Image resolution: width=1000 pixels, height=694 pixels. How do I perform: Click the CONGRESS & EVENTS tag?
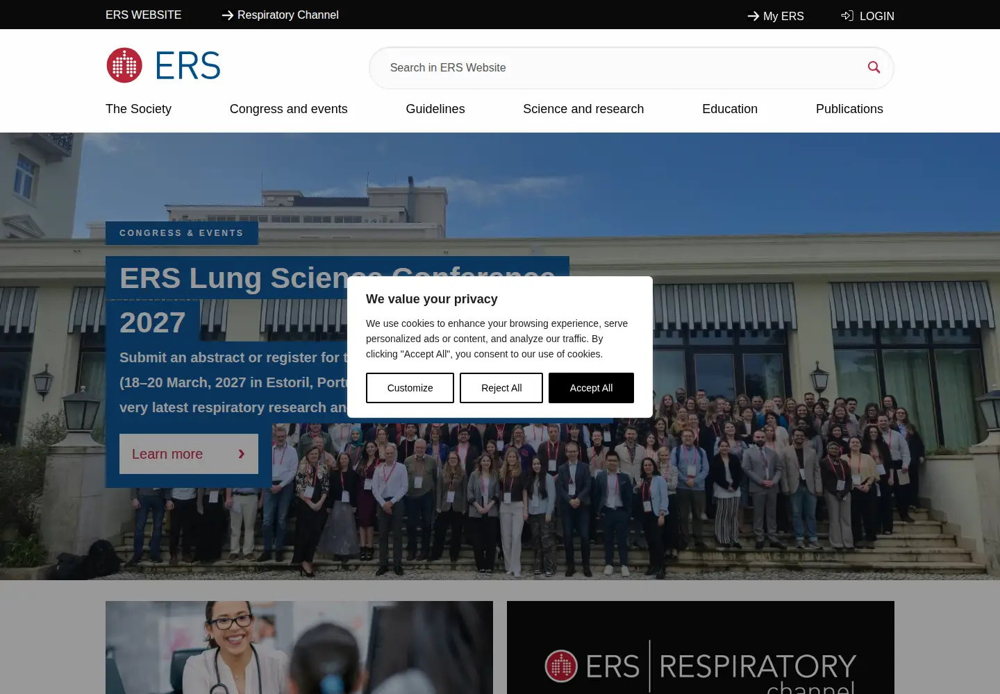click(x=182, y=233)
